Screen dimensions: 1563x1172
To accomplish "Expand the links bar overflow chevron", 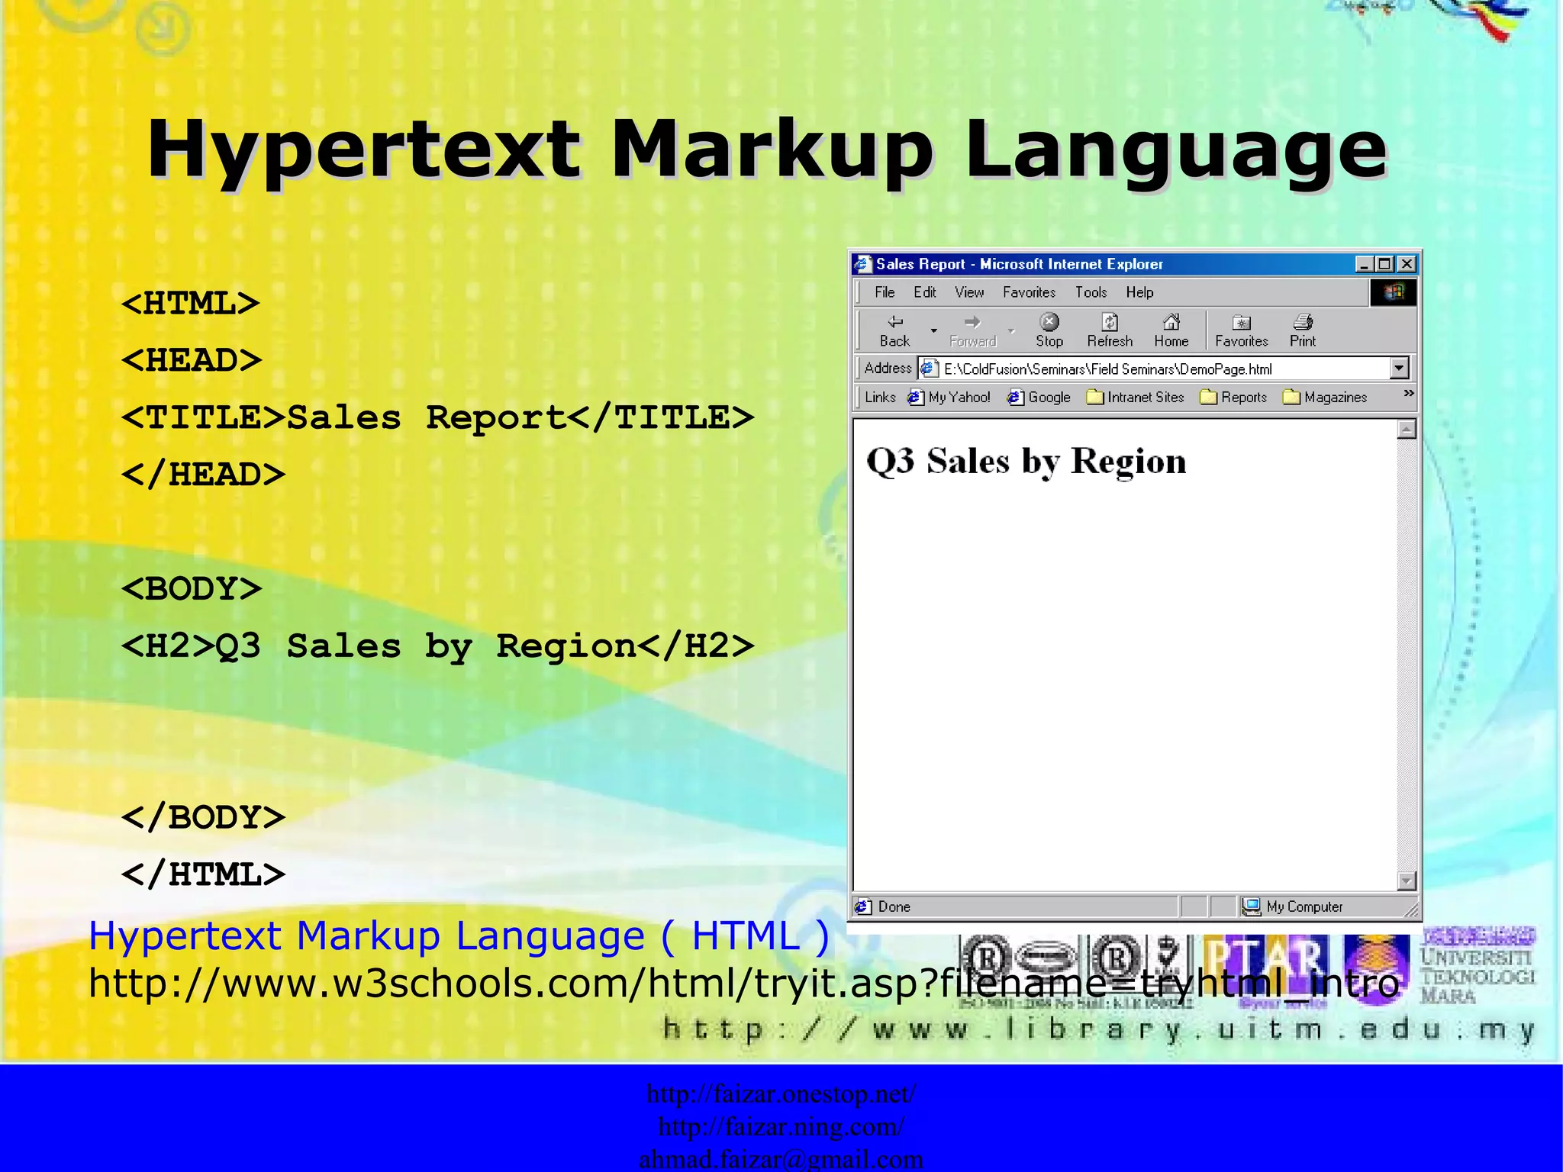I will click(1409, 394).
